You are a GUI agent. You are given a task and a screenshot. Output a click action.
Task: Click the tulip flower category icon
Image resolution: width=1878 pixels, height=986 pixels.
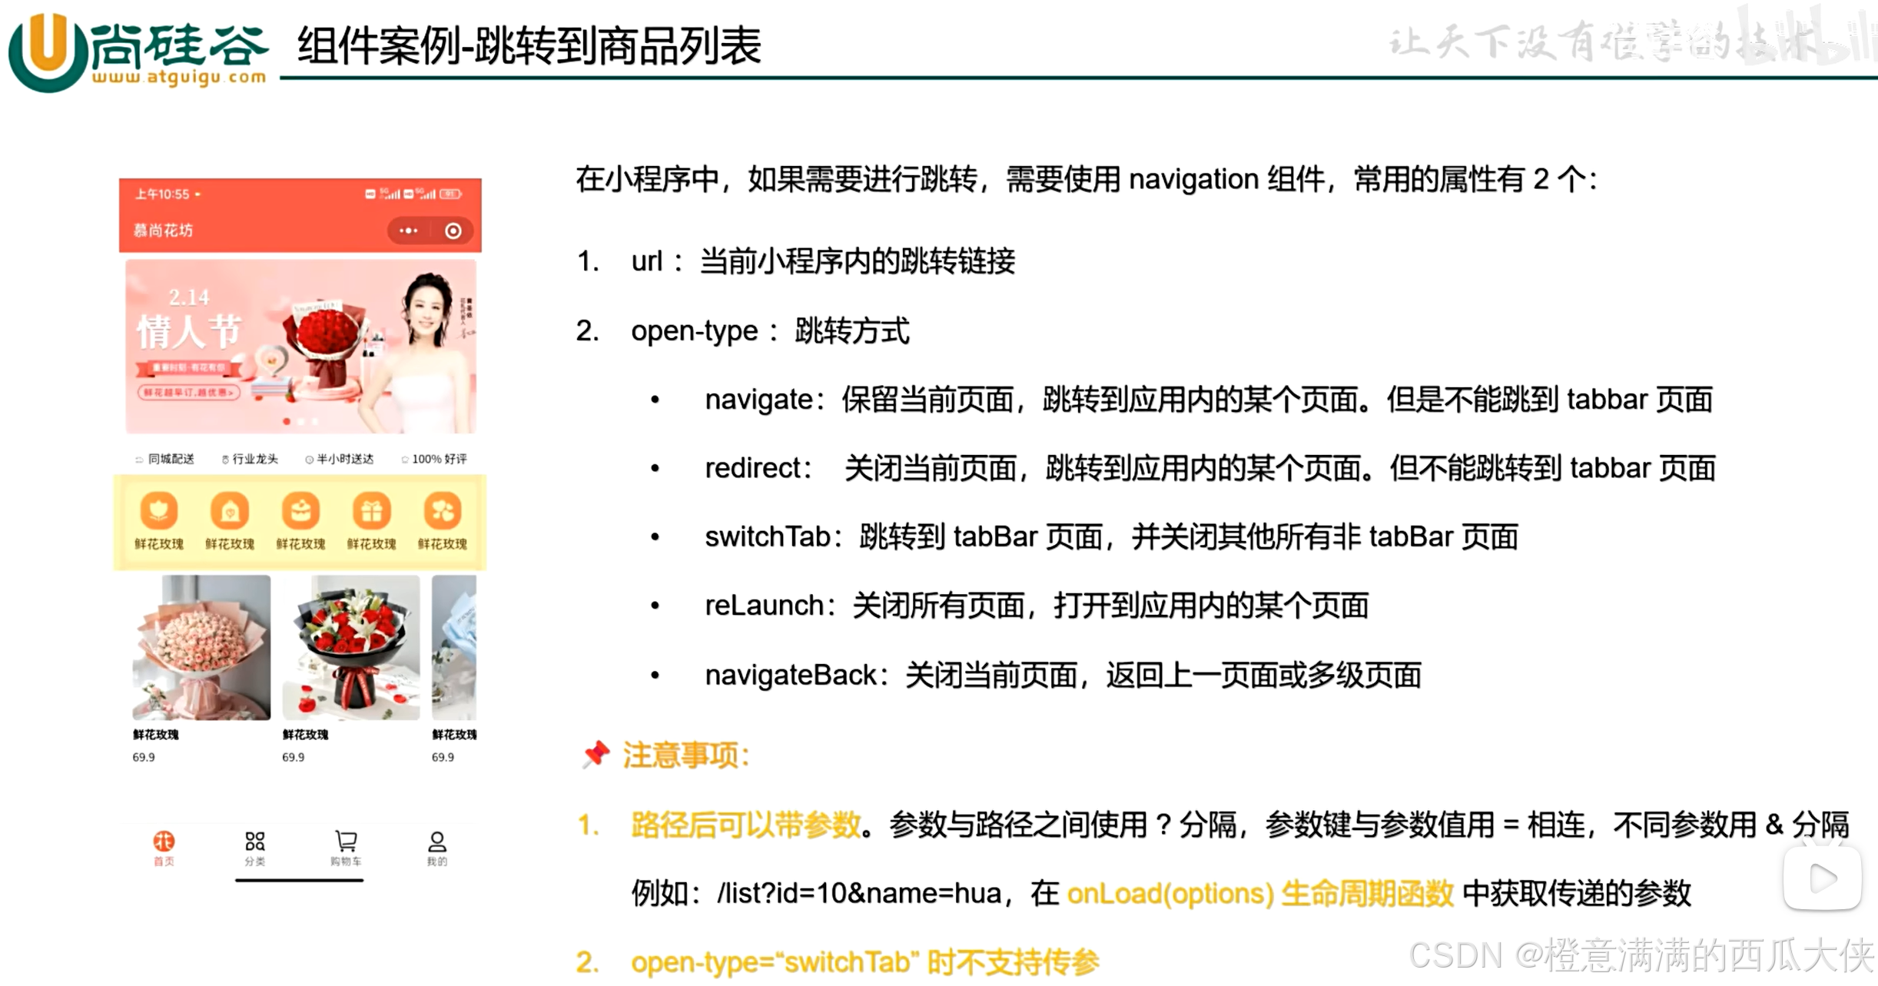coord(159,511)
